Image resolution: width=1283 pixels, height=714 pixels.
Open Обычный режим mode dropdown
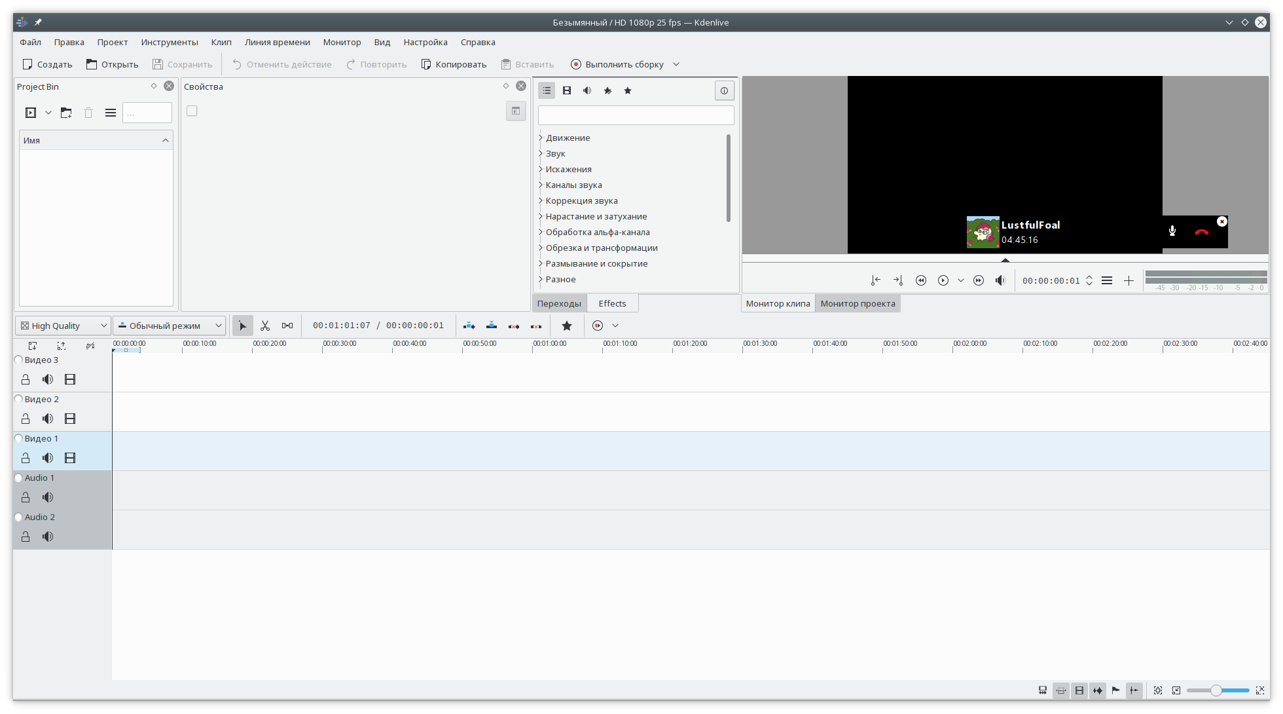click(170, 326)
